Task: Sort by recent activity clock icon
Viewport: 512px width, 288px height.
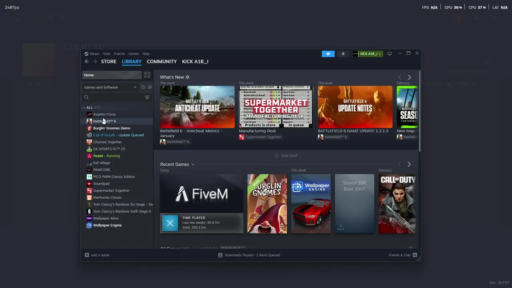Action: coord(143,87)
